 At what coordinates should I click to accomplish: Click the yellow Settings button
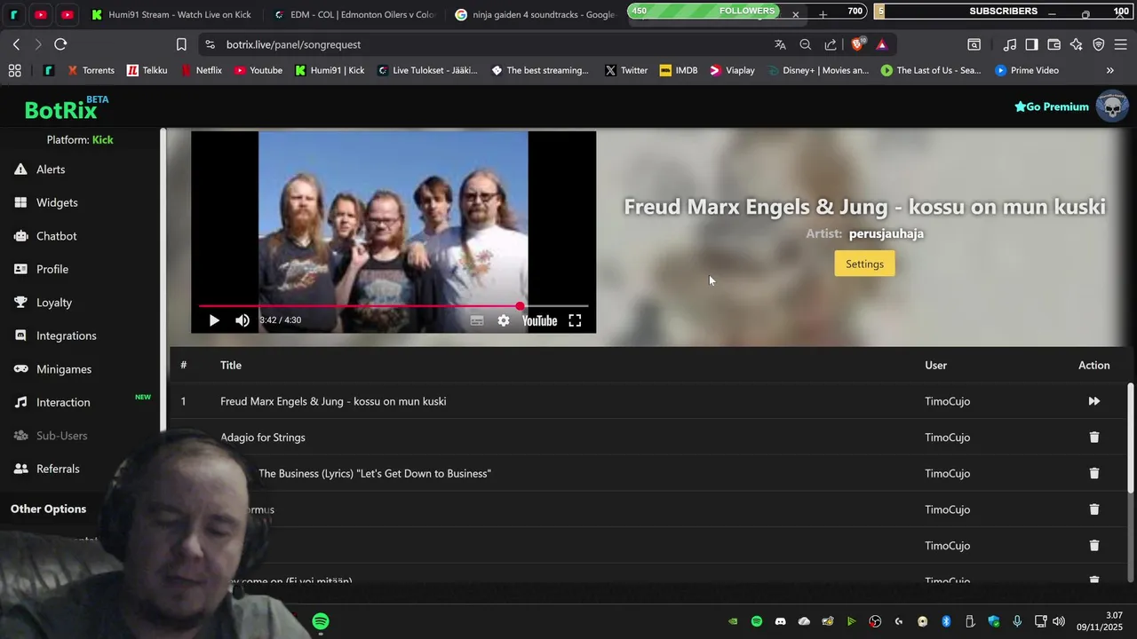pyautogui.click(x=864, y=264)
